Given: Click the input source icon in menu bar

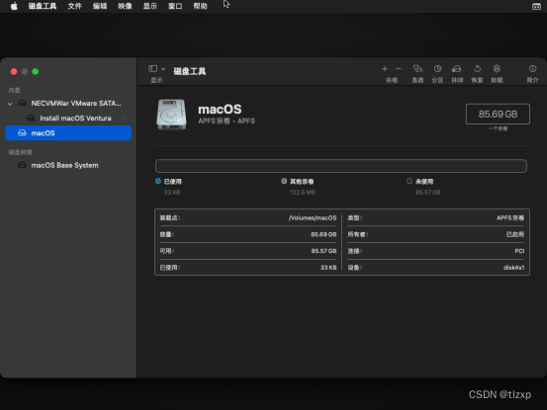Looking at the screenshot, I should pyautogui.click(x=536, y=6).
